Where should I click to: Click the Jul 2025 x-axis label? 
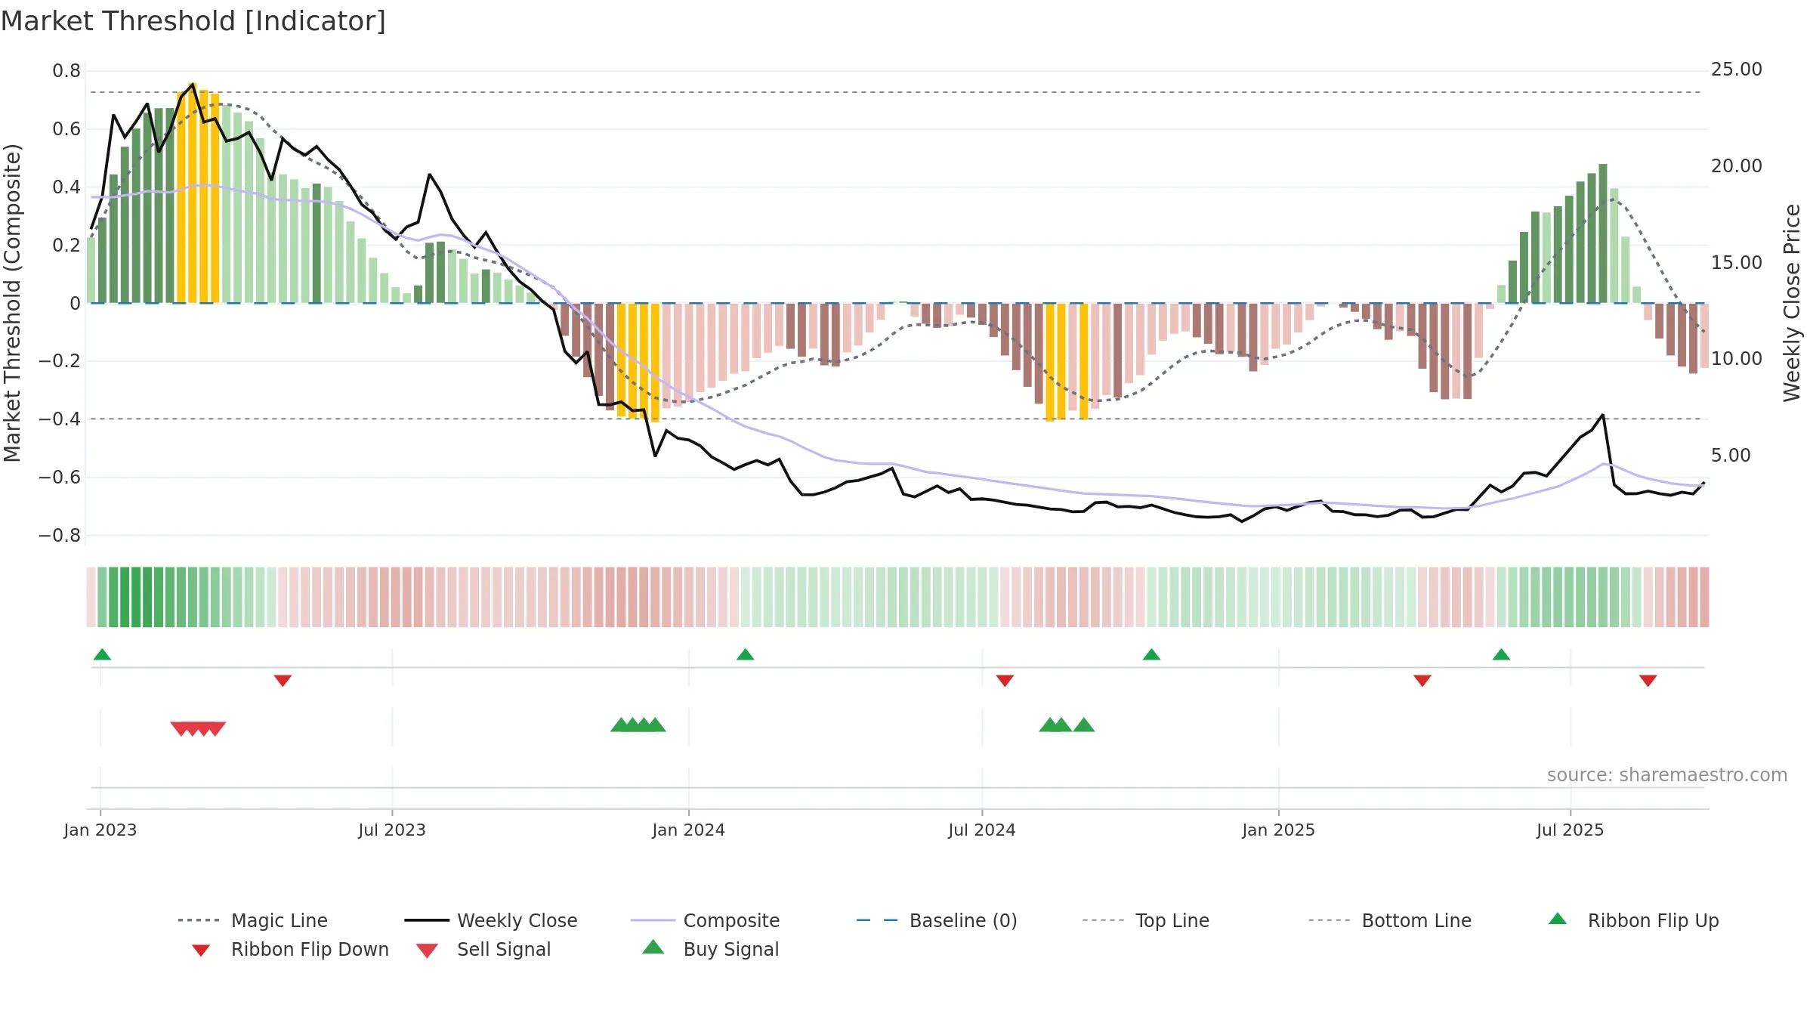pos(1571,830)
